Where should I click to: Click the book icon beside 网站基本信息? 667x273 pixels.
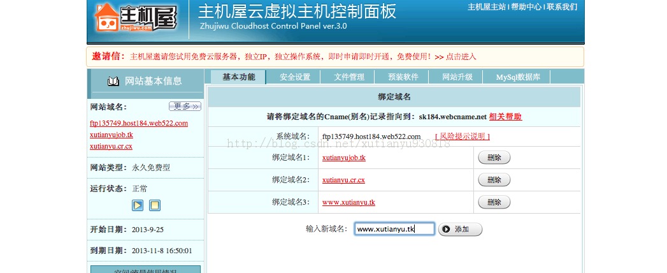[x=113, y=81]
